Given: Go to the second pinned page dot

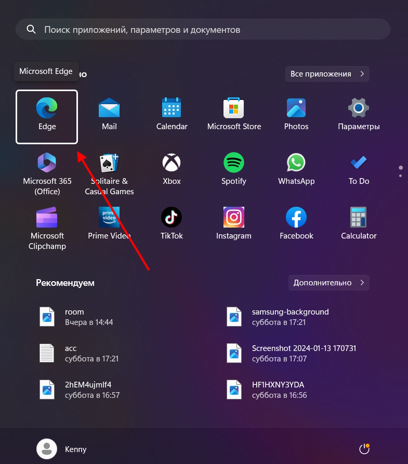Looking at the screenshot, I should click(x=400, y=176).
